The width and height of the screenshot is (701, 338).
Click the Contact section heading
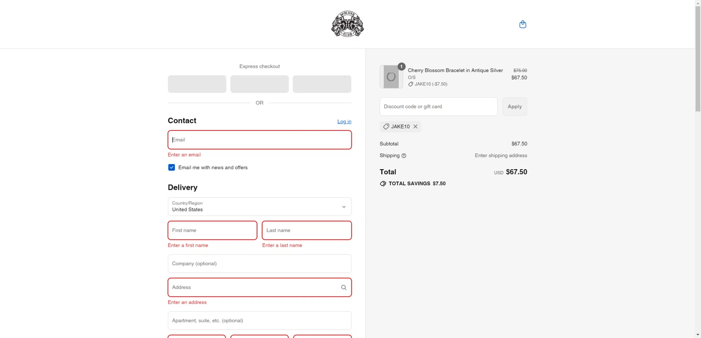click(x=182, y=121)
